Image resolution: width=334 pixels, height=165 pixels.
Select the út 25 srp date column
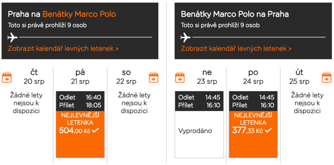coord(299,77)
